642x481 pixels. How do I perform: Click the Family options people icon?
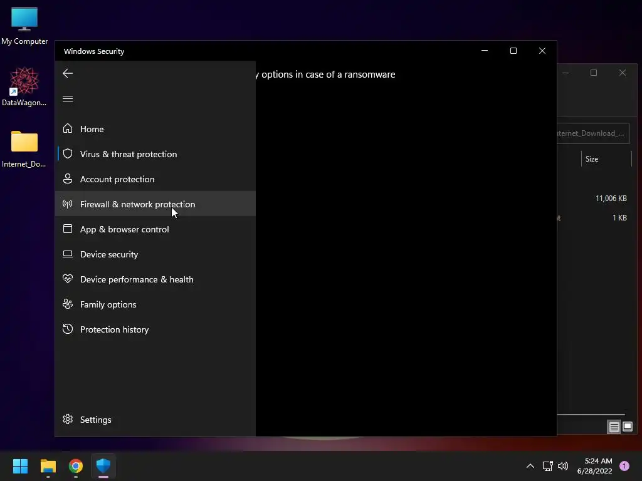click(x=68, y=304)
